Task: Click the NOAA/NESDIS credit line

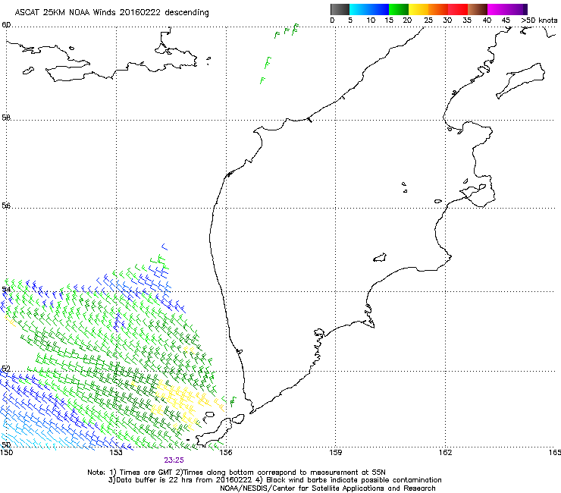Action: click(328, 488)
